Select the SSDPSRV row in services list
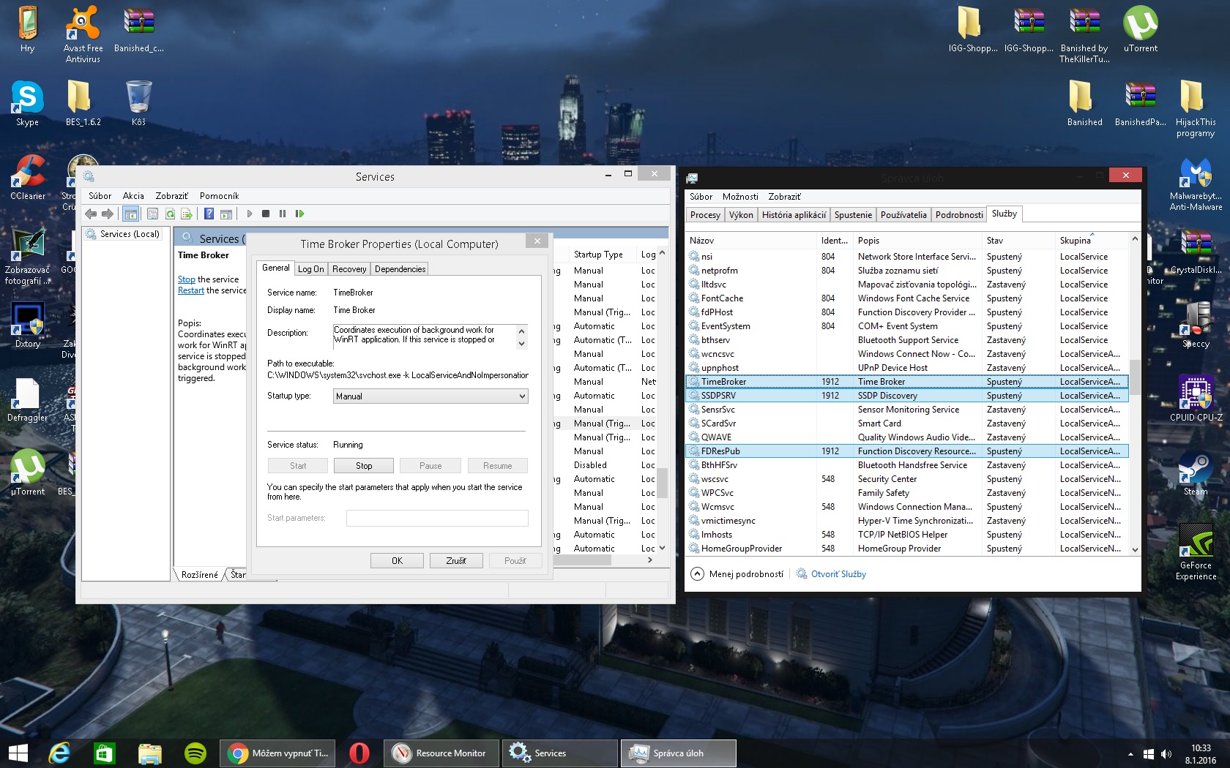Screen dimensions: 1230x768 tap(718, 396)
